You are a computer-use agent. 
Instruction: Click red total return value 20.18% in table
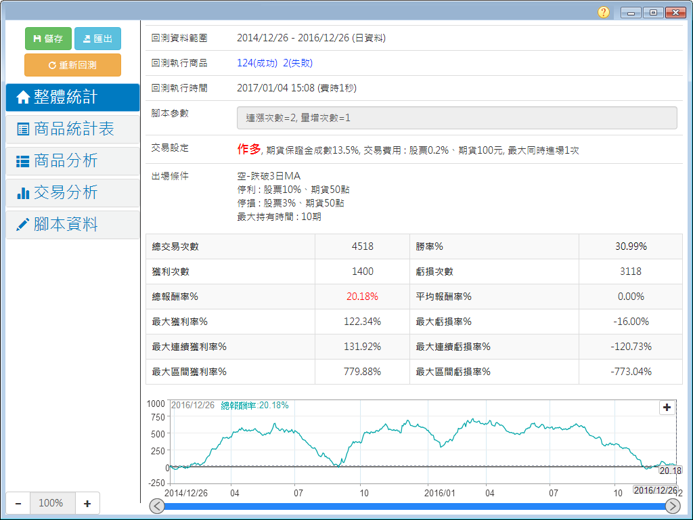pyautogui.click(x=363, y=297)
